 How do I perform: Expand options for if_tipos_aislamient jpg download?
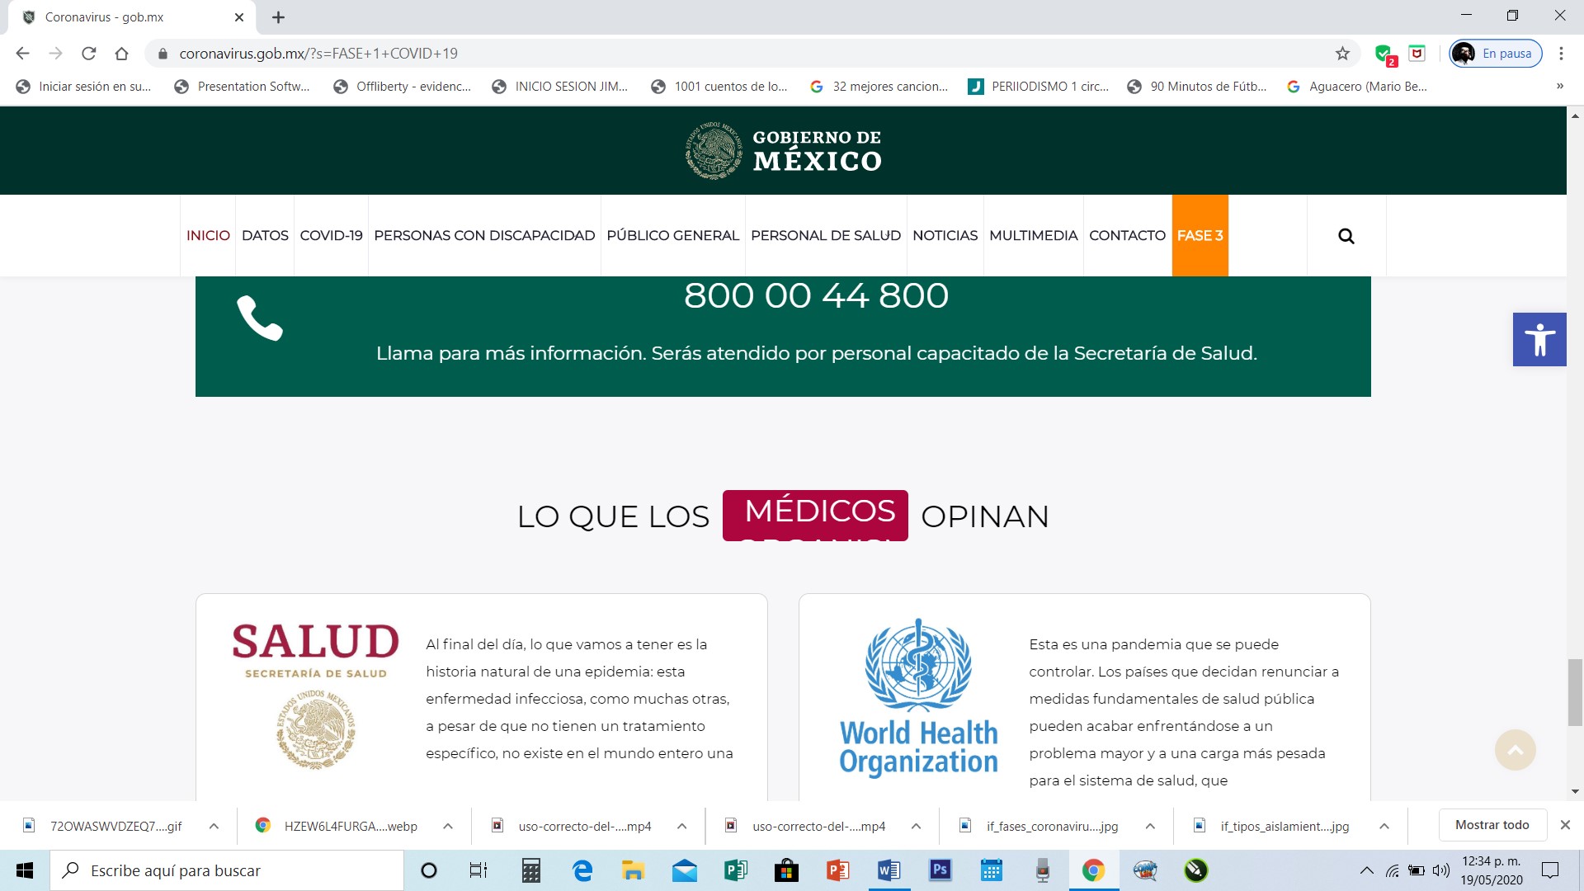(x=1384, y=826)
